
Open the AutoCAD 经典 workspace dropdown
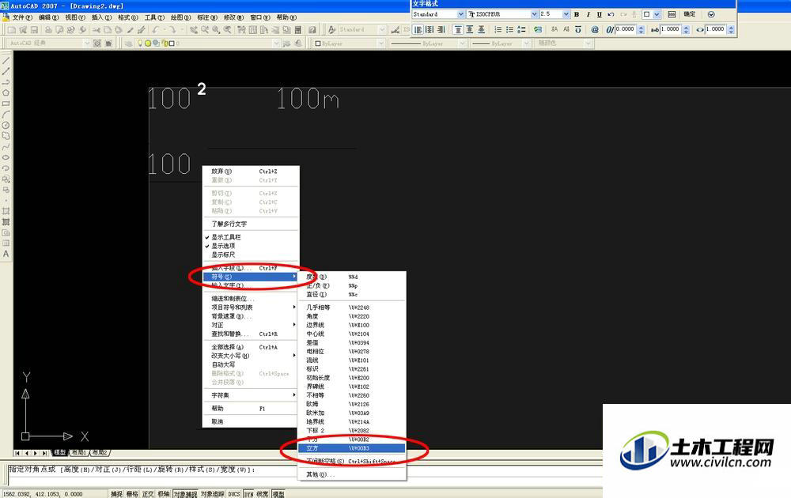(86, 43)
